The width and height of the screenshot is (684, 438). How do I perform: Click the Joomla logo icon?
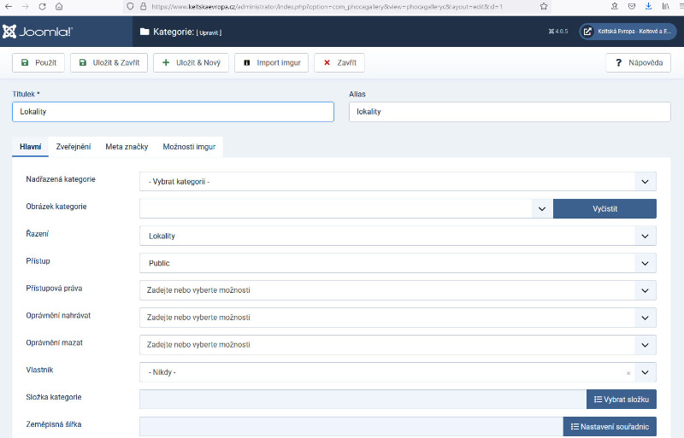[x=10, y=32]
